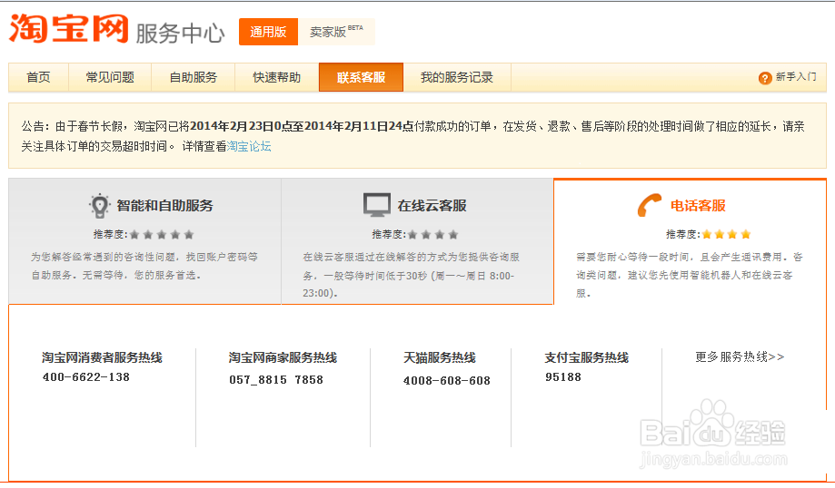The height and width of the screenshot is (488, 835).
Task: Click the gold star rating under 电话客服
Action: click(x=726, y=234)
